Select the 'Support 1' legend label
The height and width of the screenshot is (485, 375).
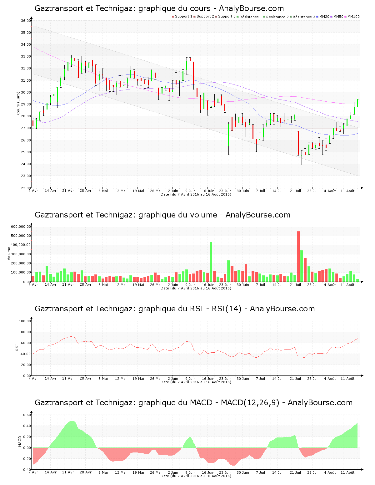coord(184,17)
